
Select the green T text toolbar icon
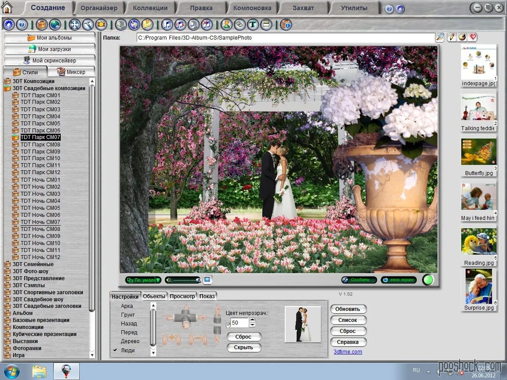point(253,24)
